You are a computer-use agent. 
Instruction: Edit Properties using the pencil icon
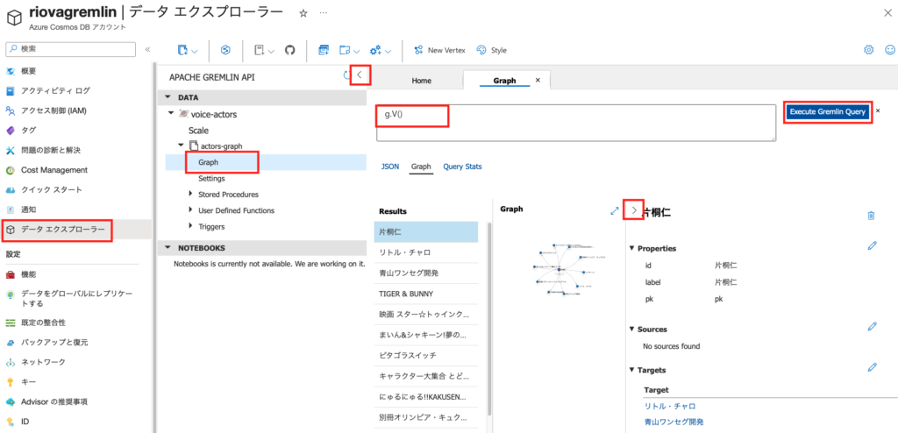[872, 246]
